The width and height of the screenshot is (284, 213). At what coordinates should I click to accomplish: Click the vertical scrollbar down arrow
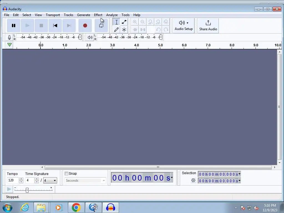(x=280, y=163)
